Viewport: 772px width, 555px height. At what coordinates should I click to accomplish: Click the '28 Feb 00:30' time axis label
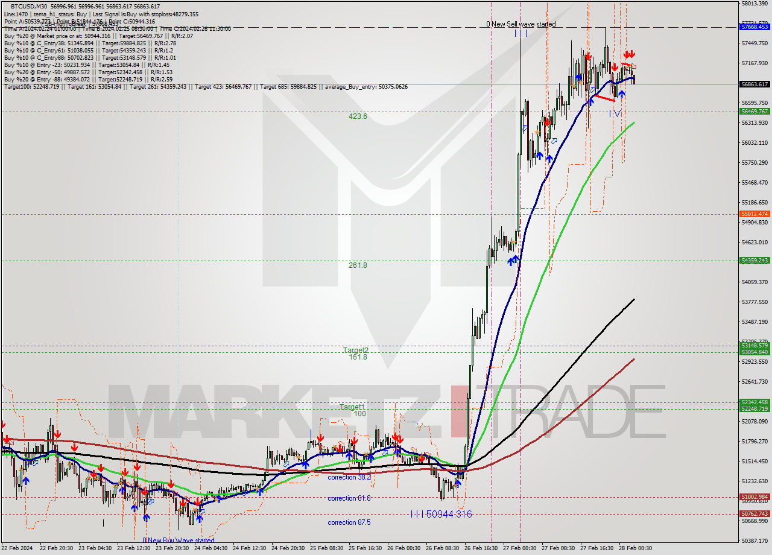tap(636, 548)
